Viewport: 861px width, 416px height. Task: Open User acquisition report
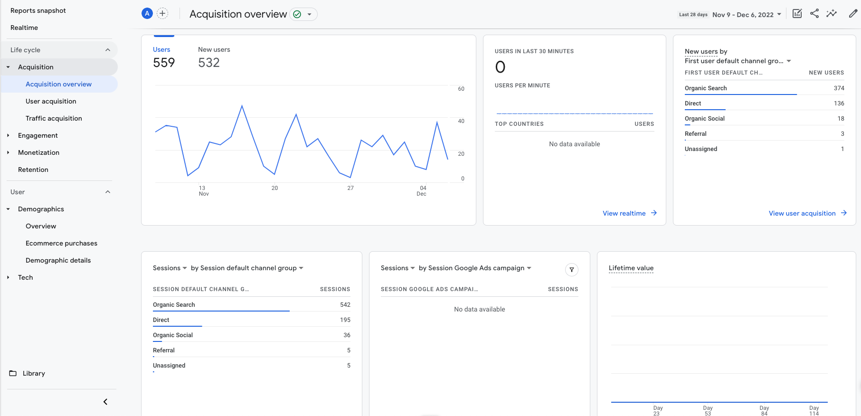[51, 101]
